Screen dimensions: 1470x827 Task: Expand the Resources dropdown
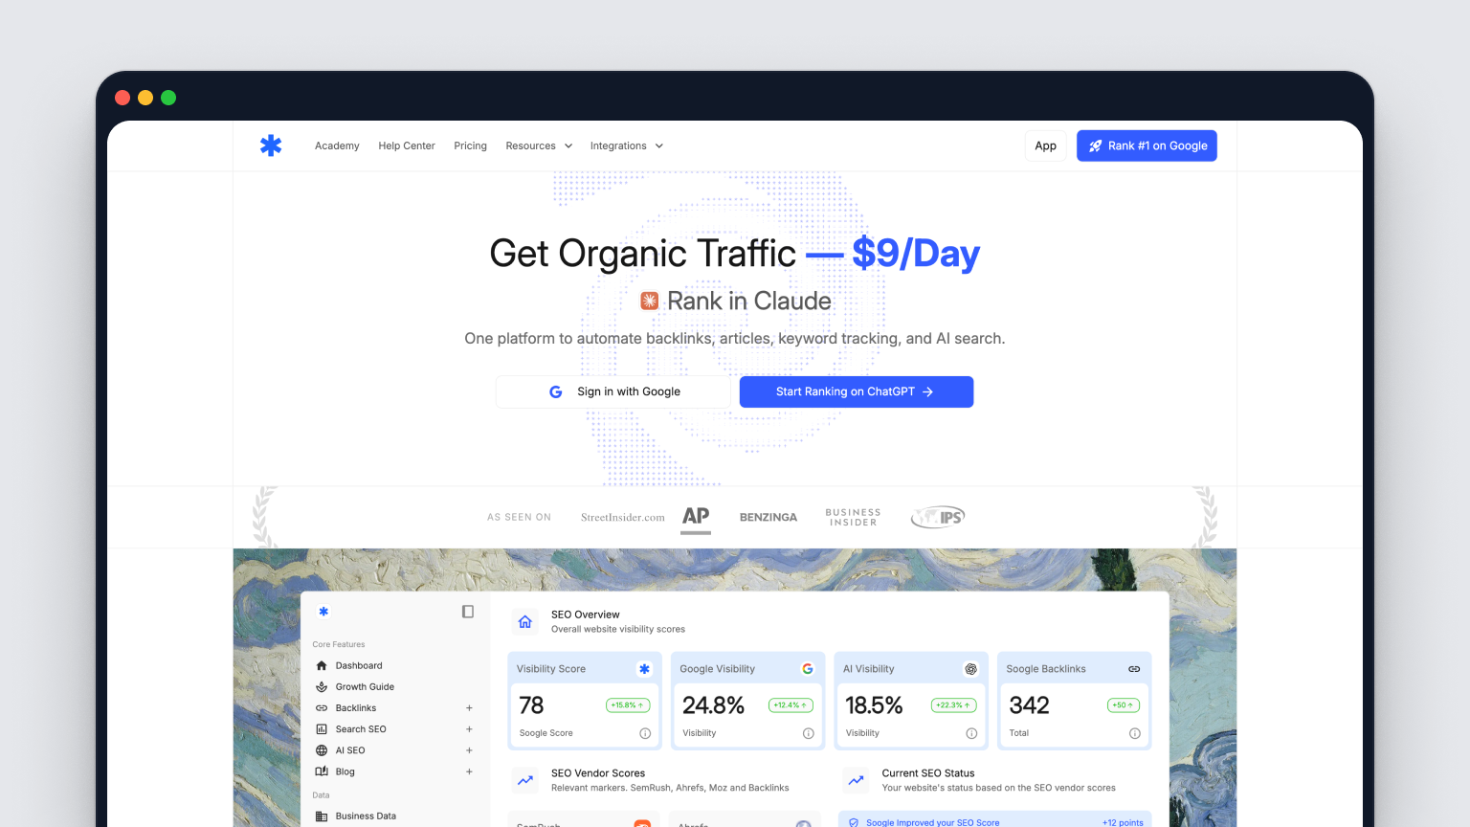[538, 145]
